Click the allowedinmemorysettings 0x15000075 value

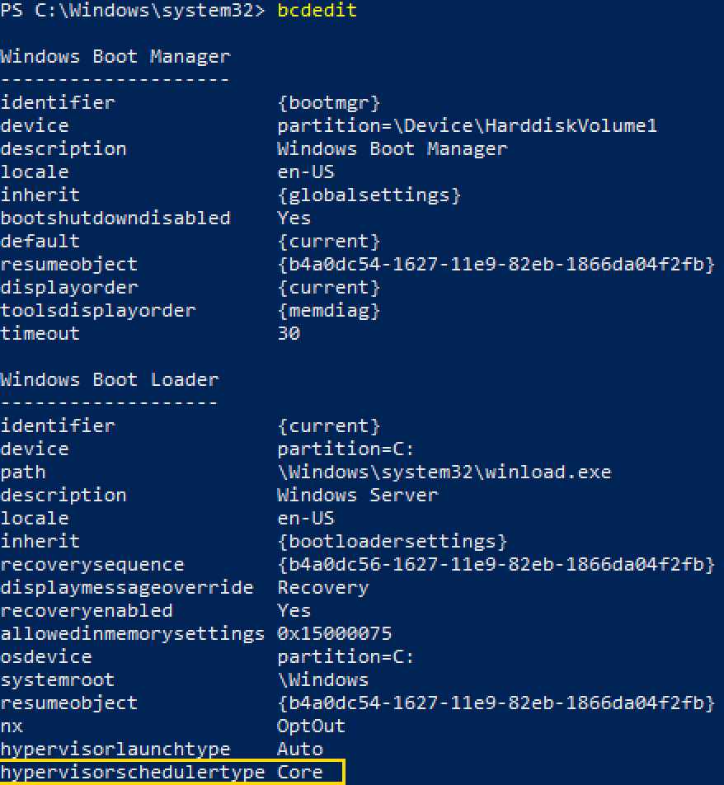[x=335, y=633]
